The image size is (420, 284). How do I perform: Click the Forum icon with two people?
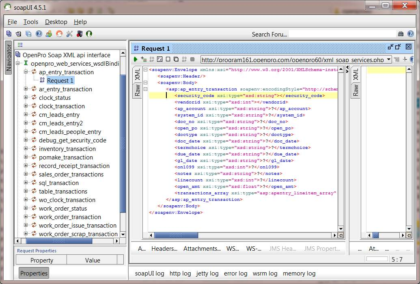(x=49, y=34)
